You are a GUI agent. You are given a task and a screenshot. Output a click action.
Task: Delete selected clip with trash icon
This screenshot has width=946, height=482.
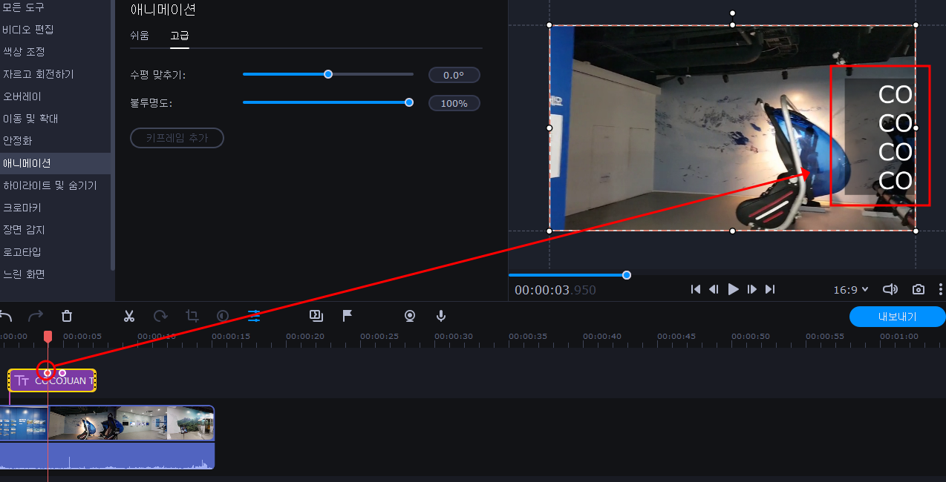pyautogui.click(x=67, y=316)
